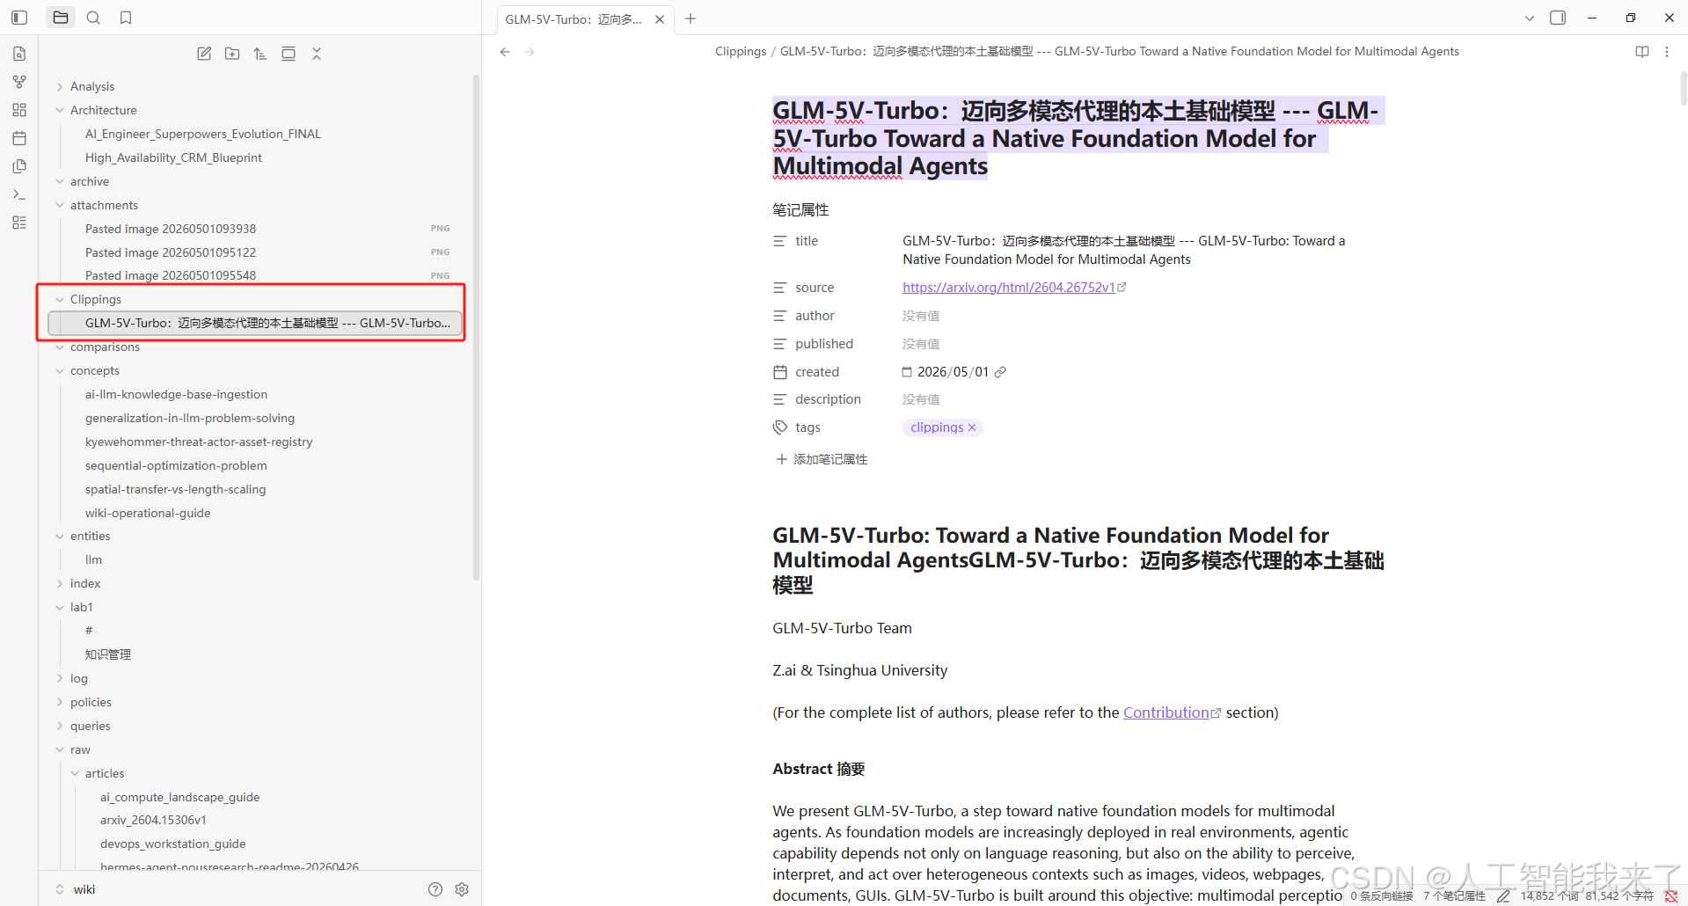
Task: Click the red sync status icon
Action: pos(1671,895)
